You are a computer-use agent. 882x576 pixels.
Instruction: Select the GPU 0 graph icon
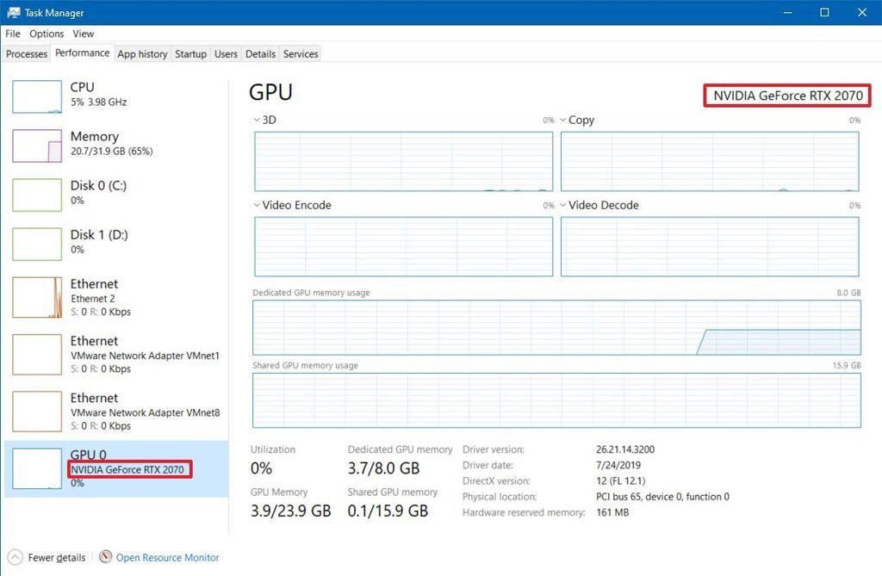(x=36, y=468)
